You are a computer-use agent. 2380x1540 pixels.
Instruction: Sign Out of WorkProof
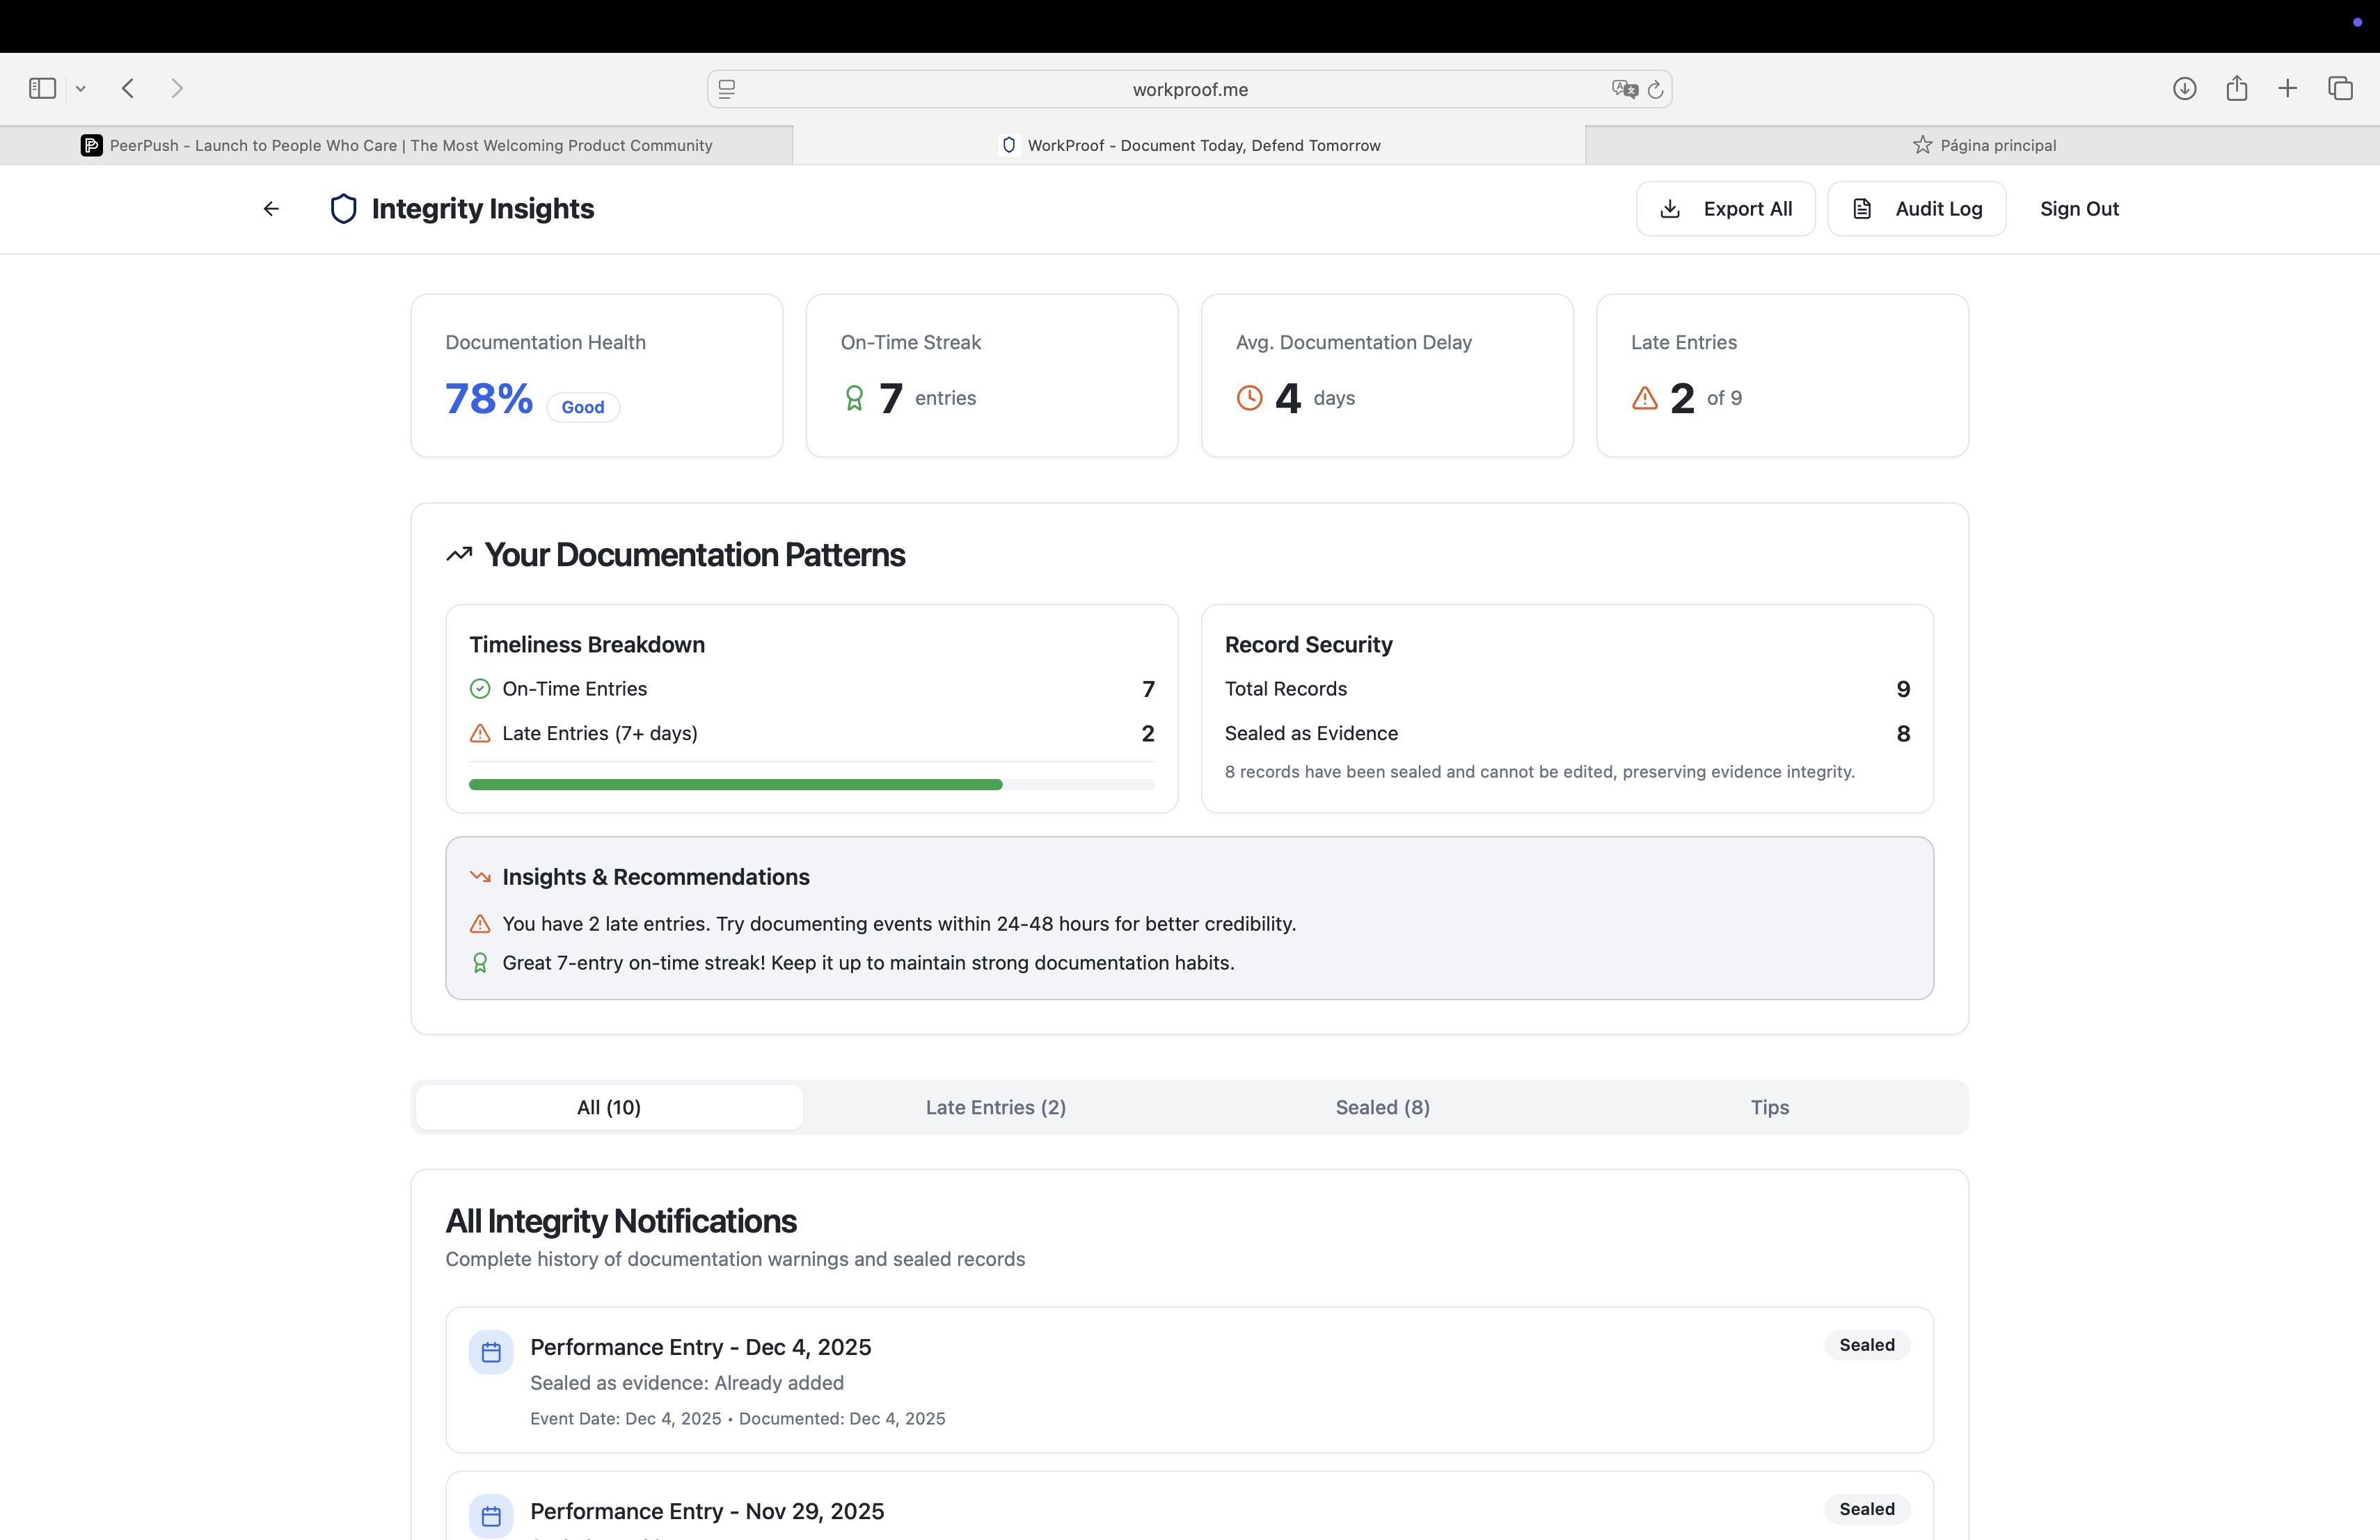click(x=2079, y=208)
